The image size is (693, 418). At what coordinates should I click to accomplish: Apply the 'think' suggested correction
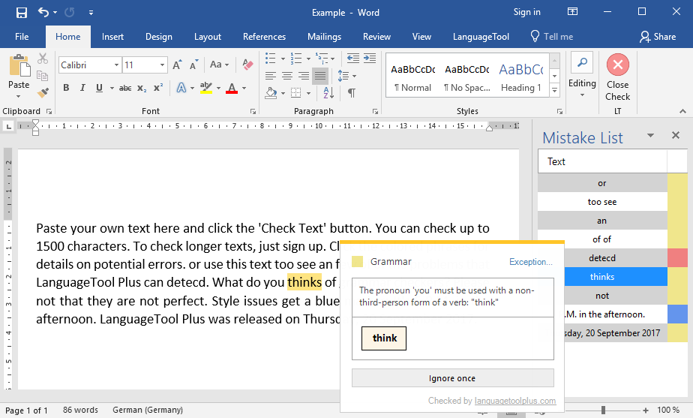point(384,338)
